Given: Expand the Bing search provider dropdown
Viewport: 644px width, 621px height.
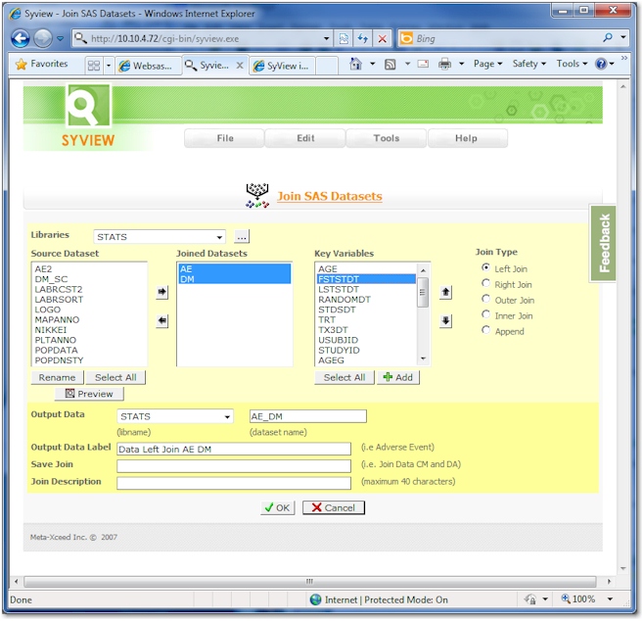Looking at the screenshot, I should [623, 38].
